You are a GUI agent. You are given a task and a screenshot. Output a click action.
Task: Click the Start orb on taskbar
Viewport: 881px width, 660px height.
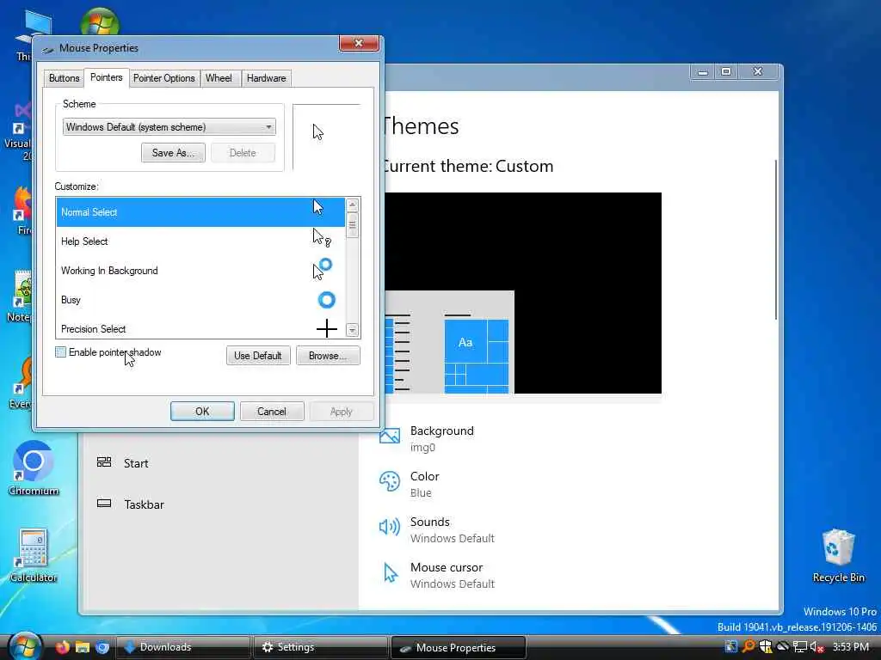[25, 646]
